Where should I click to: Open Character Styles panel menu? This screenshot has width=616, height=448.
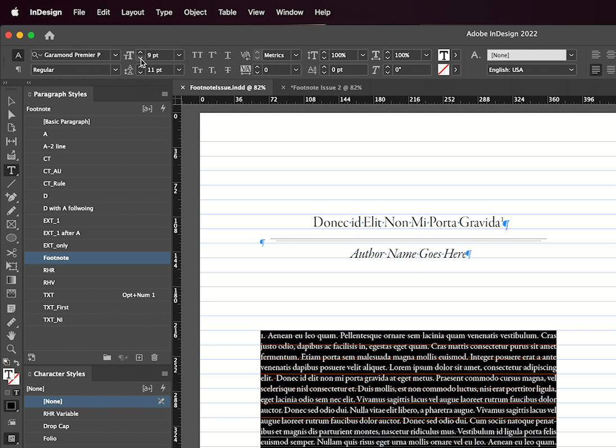click(165, 374)
